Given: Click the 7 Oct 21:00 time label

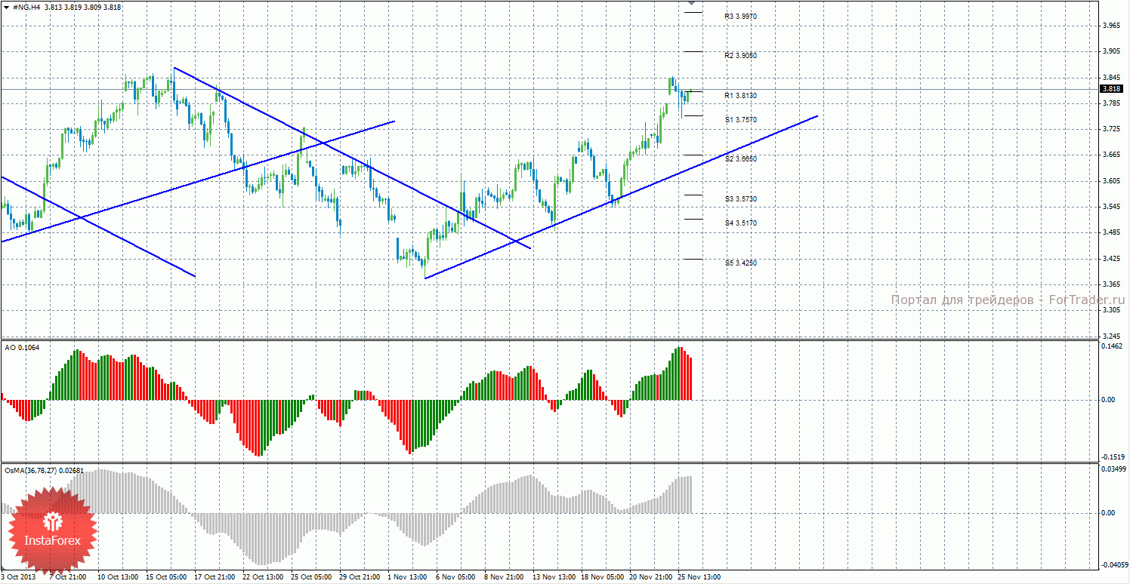Looking at the screenshot, I should (68, 577).
